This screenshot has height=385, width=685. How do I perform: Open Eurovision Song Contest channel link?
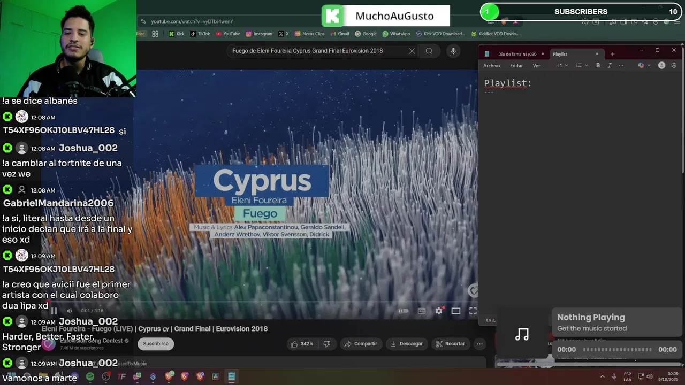coord(91,341)
